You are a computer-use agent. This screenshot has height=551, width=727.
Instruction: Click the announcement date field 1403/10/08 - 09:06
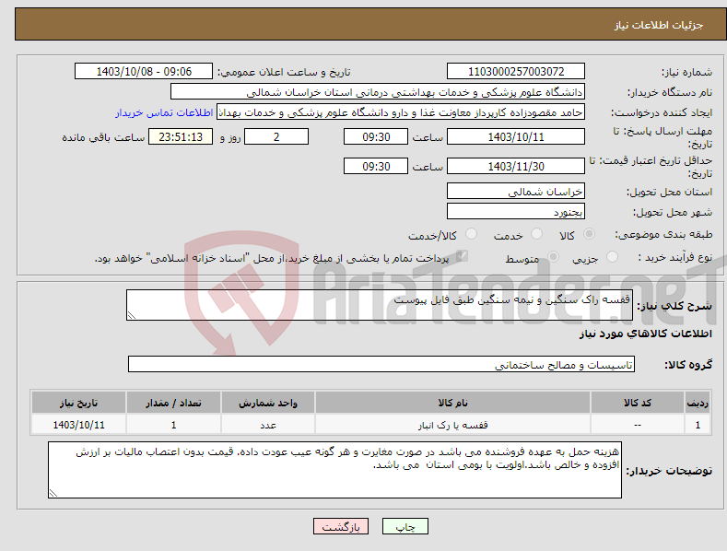coord(144,72)
